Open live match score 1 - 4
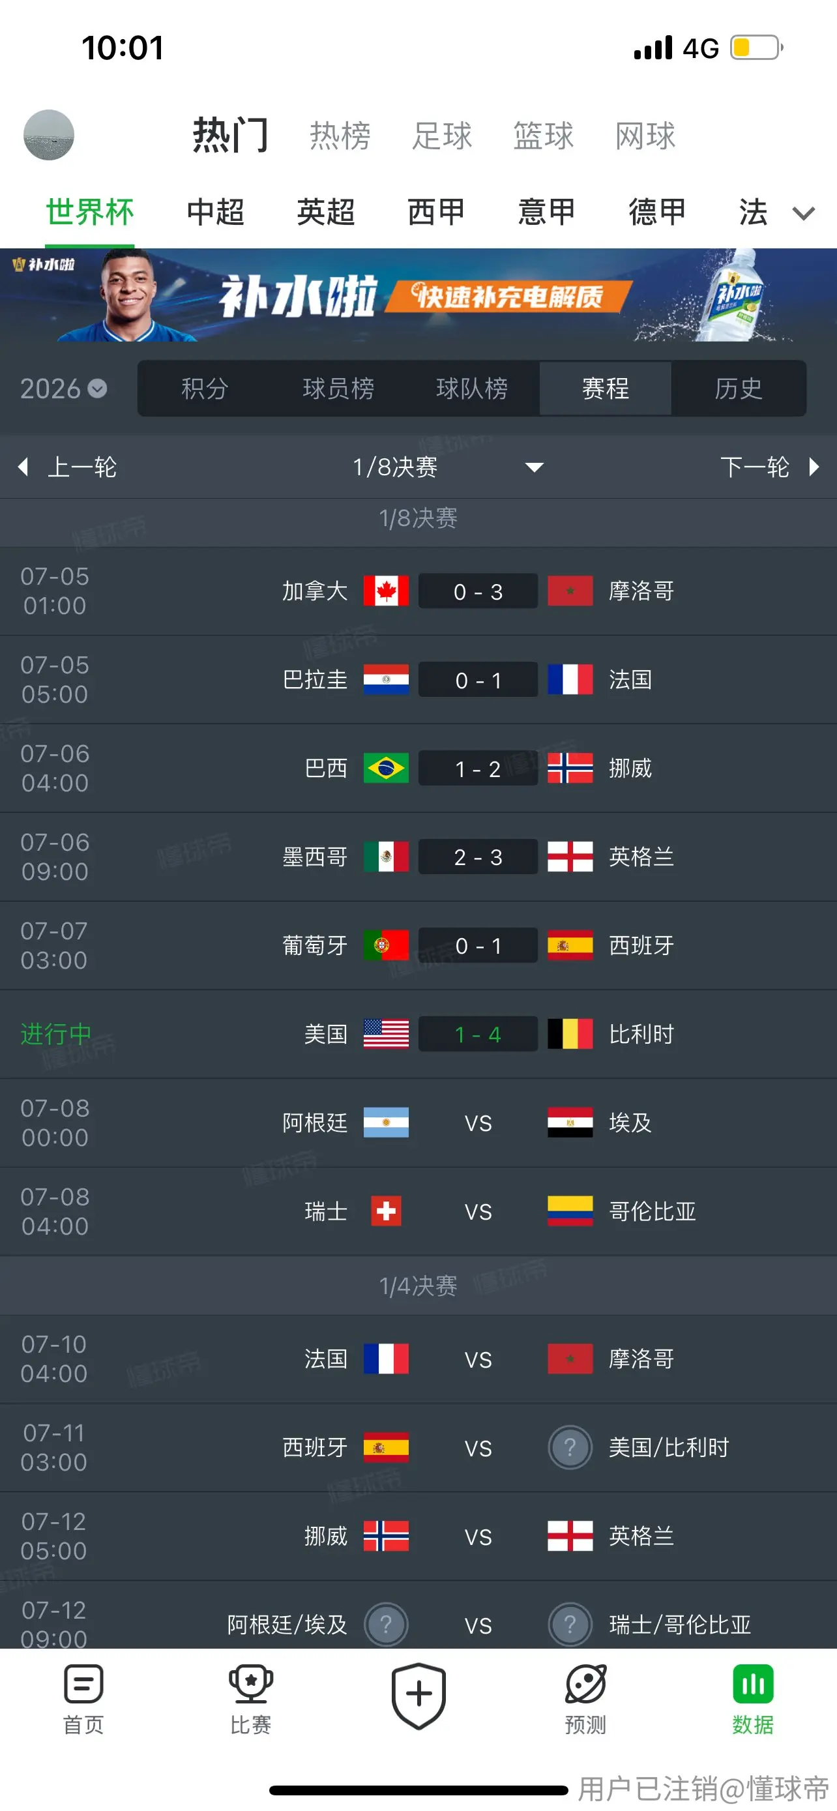Screen dimensions: 837x1811 [x=478, y=1034]
